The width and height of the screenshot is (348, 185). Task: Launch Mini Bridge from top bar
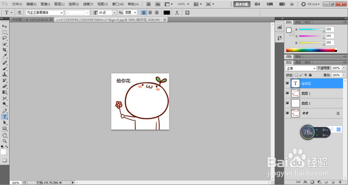[x=158, y=4]
